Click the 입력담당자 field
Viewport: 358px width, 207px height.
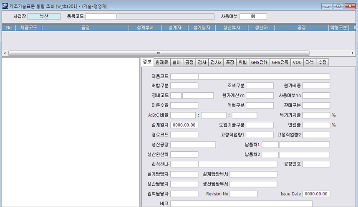[x=184, y=194]
